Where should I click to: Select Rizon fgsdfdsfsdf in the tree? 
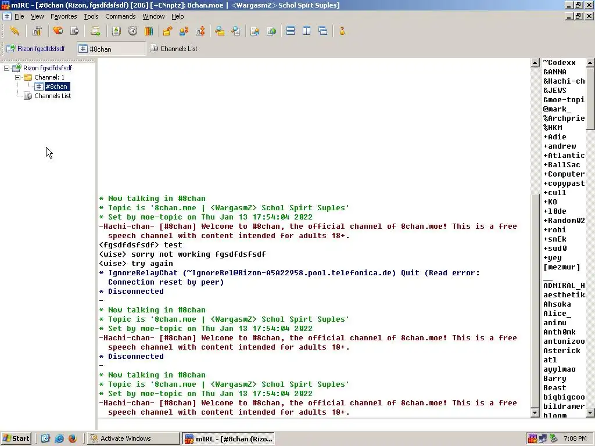tap(48, 68)
